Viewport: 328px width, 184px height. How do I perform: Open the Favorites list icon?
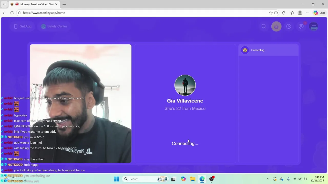(x=292, y=13)
